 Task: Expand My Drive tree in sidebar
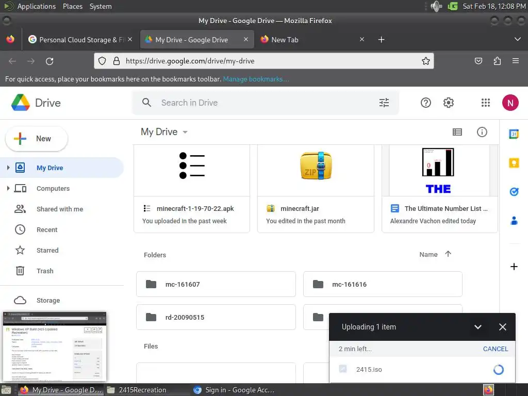click(x=8, y=168)
